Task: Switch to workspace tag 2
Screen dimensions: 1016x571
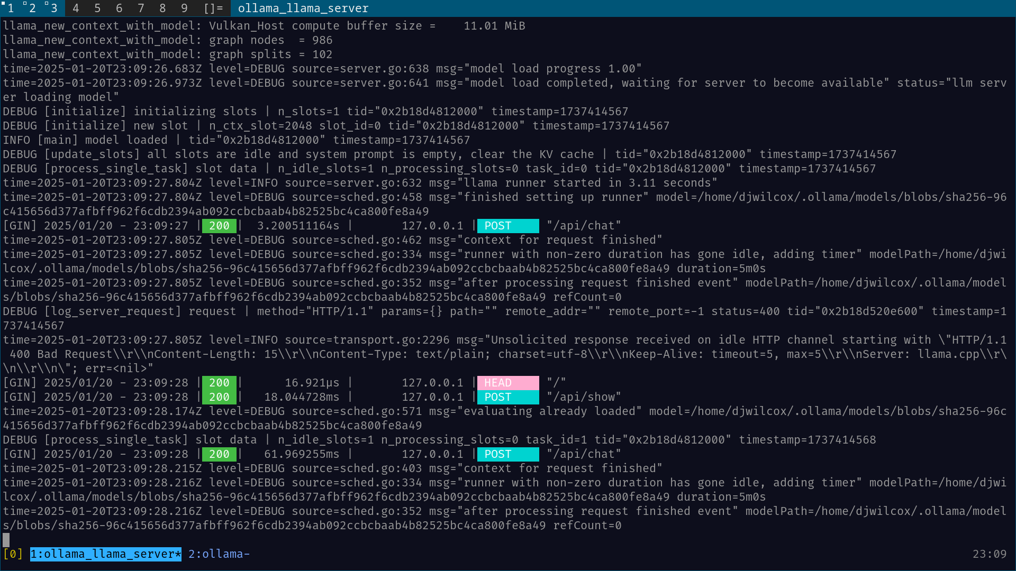Action: (x=32, y=8)
